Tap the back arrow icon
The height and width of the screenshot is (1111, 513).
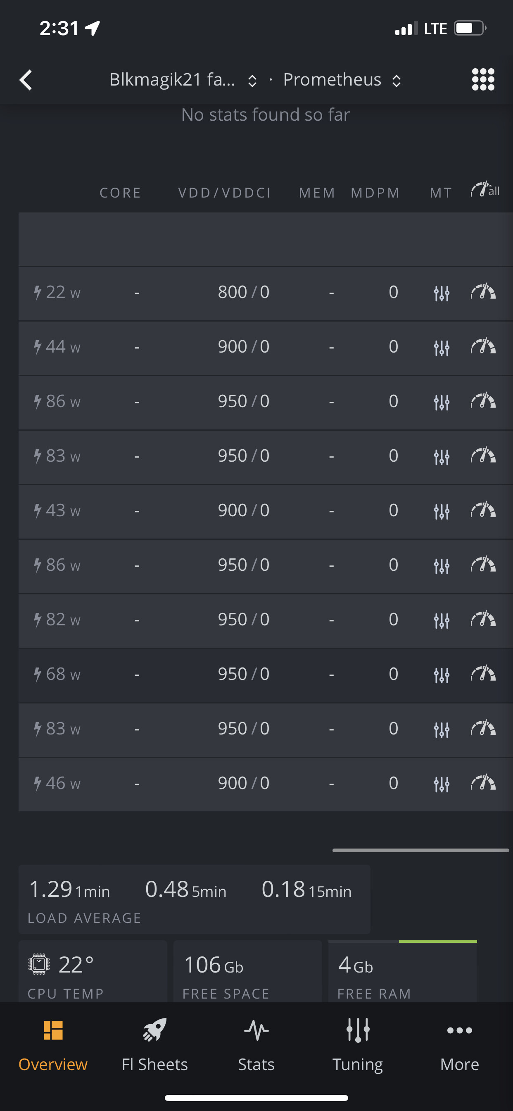pos(26,80)
